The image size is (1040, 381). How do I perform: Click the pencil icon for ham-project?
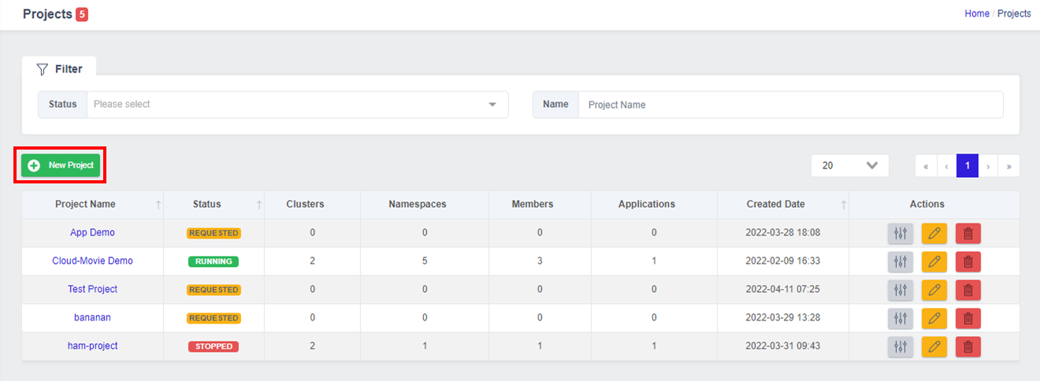[934, 346]
